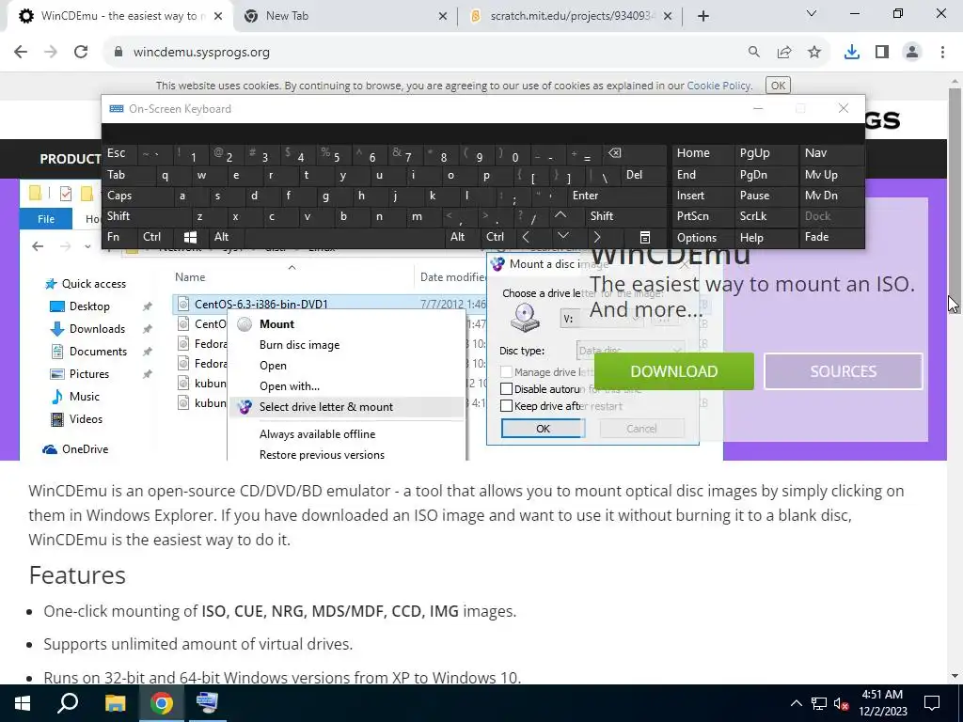Dismiss cookie notice with OK

[778, 86]
